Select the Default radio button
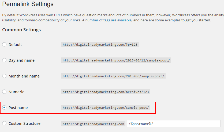Screen dimensions: 224x132 tap(4, 44)
